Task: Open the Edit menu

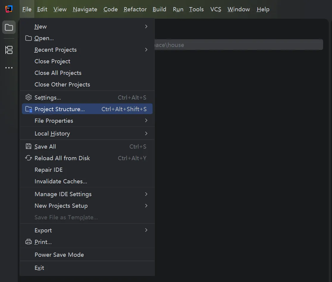Action: [42, 9]
